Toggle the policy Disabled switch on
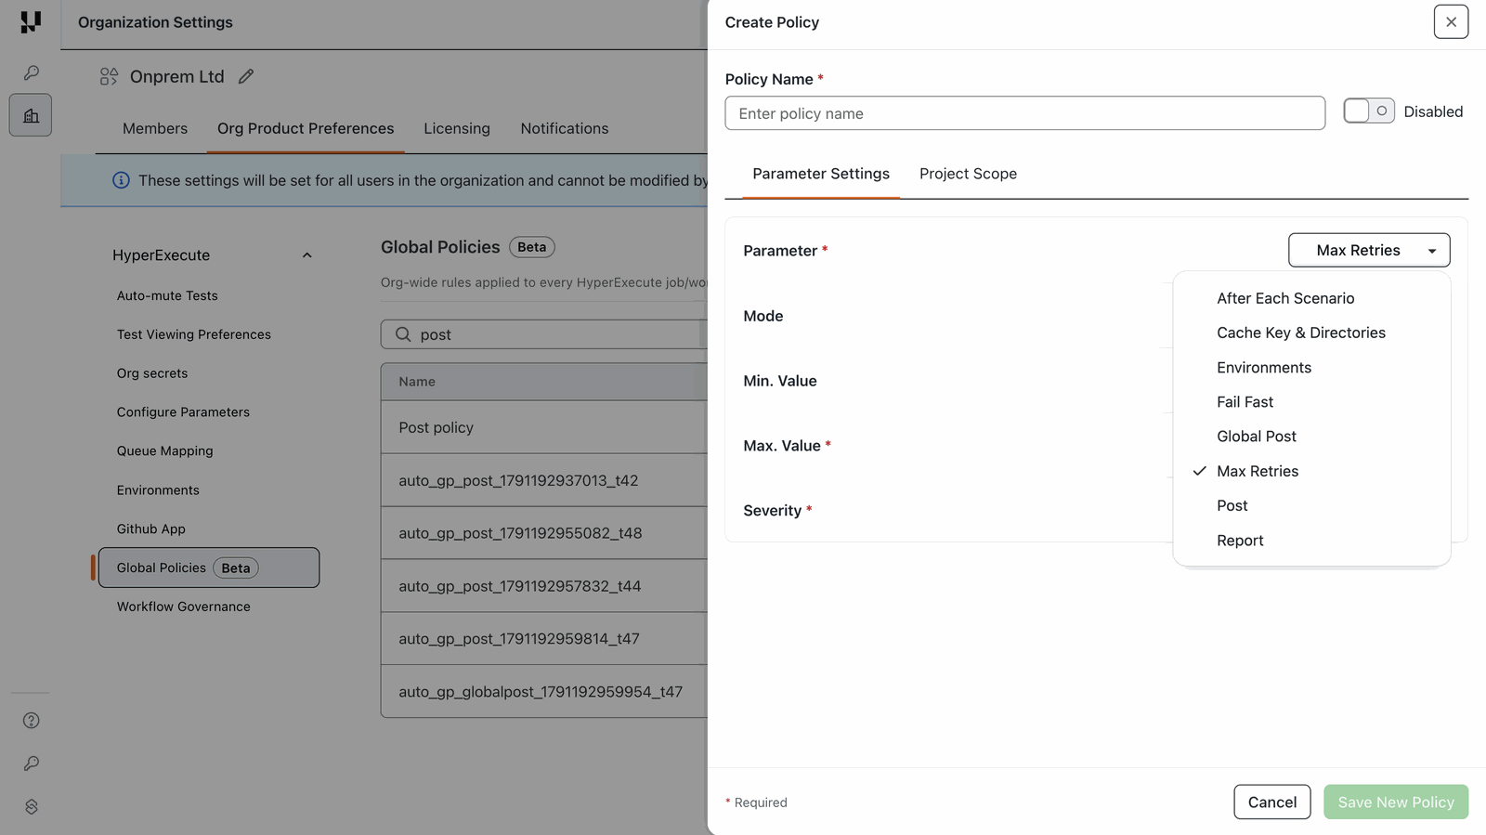Viewport: 1486px width, 835px height. (1368, 111)
